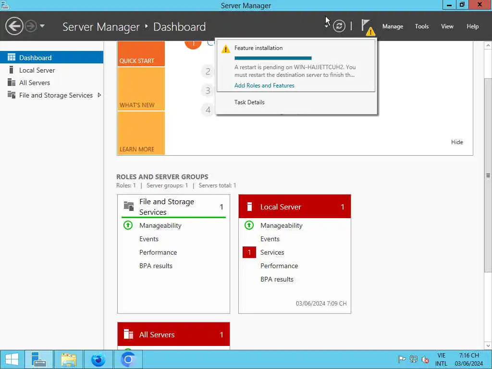This screenshot has width=492, height=369.
Task: Open the red All Servers tile header
Action: (173, 334)
